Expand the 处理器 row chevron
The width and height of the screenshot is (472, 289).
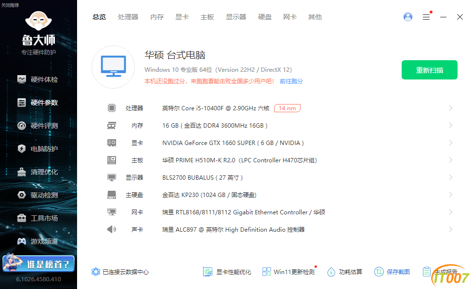tap(451, 108)
